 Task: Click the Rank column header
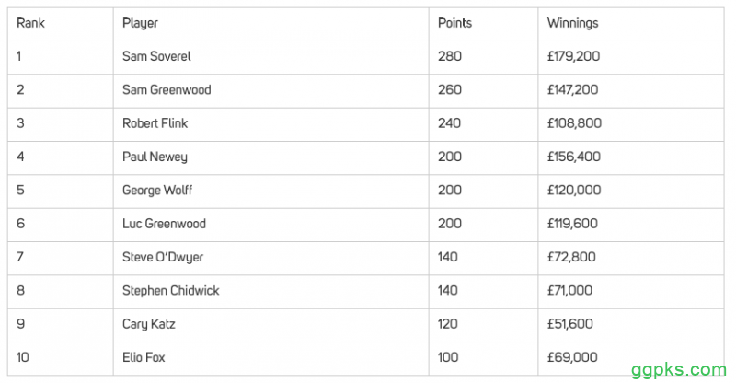coord(30,23)
